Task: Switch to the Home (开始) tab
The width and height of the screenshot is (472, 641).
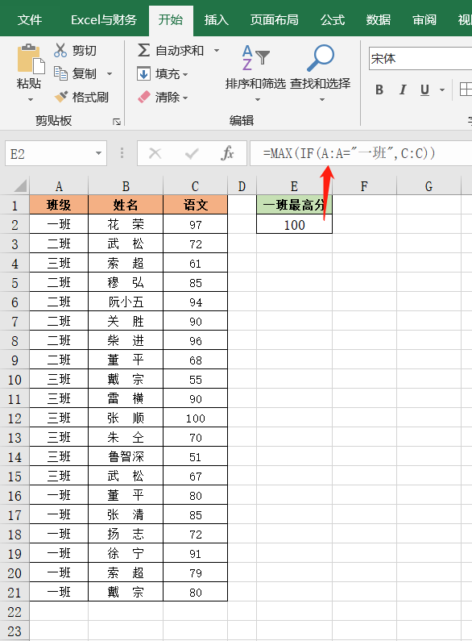Action: [x=171, y=19]
